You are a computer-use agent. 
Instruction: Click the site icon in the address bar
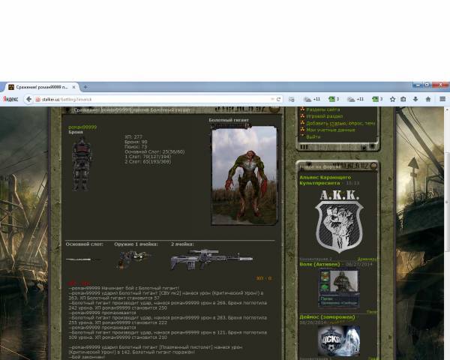click(x=37, y=100)
